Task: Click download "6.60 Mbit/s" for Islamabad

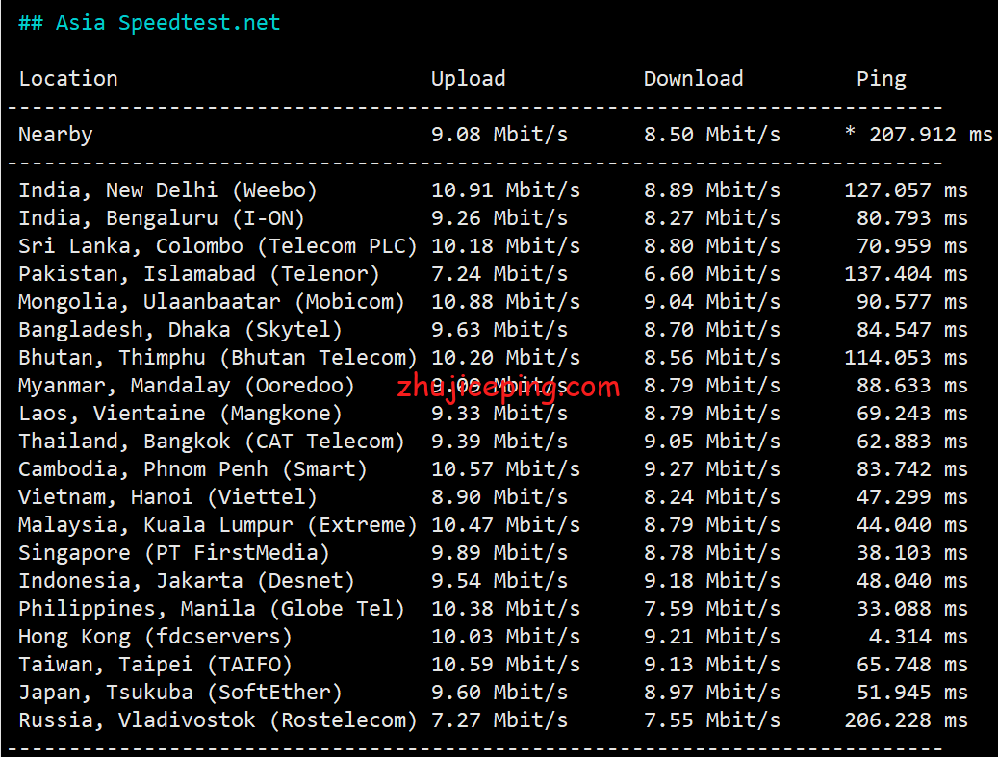Action: click(x=711, y=274)
